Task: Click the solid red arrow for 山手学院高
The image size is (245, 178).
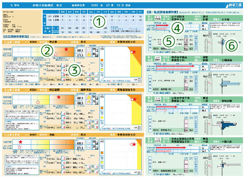Action: 162,25
